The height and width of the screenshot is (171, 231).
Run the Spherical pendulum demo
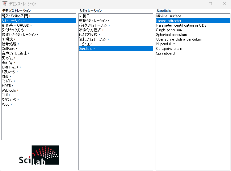[x=193, y=35]
